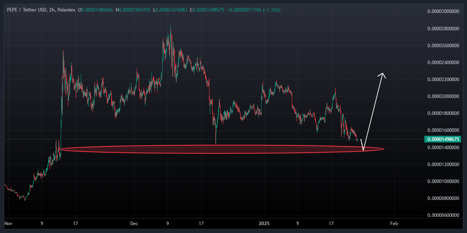The width and height of the screenshot is (467, 233).
Task: Click the 0.00001600000 price axis label
Action: pyautogui.click(x=443, y=130)
